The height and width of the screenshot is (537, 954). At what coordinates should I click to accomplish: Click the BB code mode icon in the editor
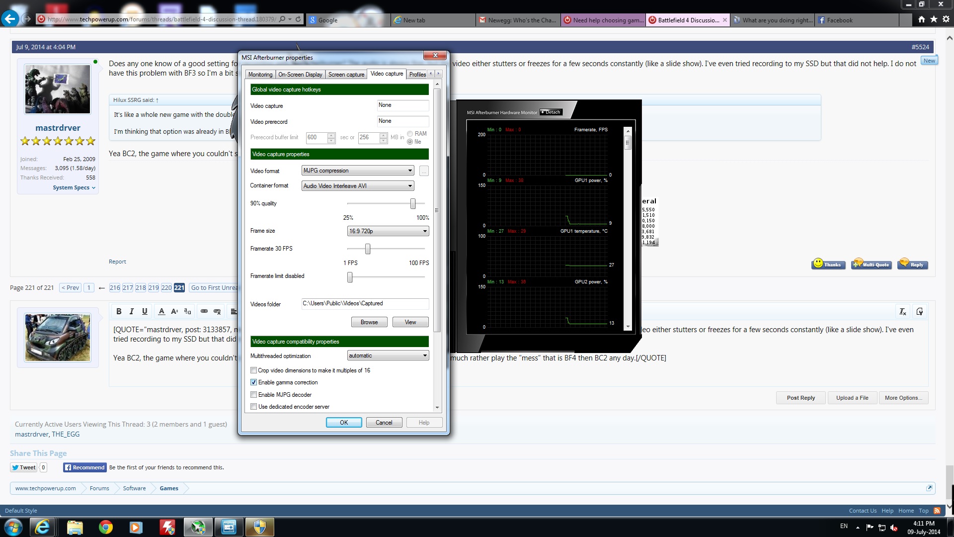pos(920,311)
